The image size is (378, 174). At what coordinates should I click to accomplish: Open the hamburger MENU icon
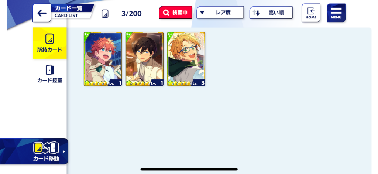coord(336,13)
